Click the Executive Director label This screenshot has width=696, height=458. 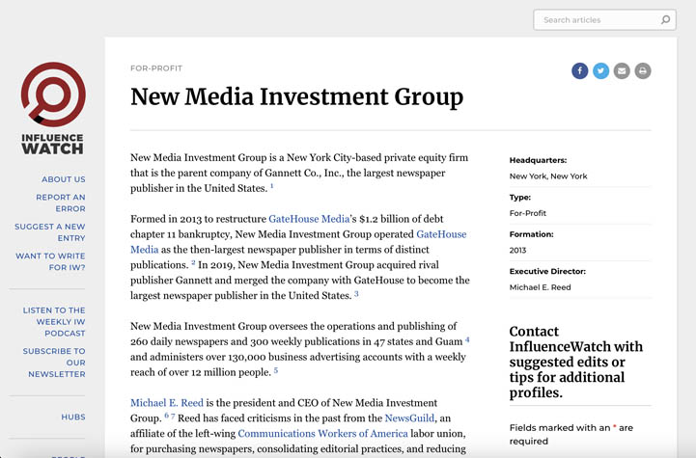click(547, 271)
